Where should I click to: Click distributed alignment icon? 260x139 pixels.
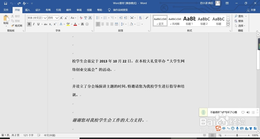(116, 24)
